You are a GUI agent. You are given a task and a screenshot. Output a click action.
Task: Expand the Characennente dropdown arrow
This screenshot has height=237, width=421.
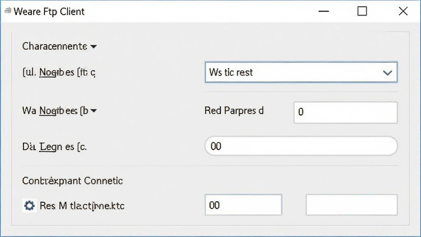(93, 47)
